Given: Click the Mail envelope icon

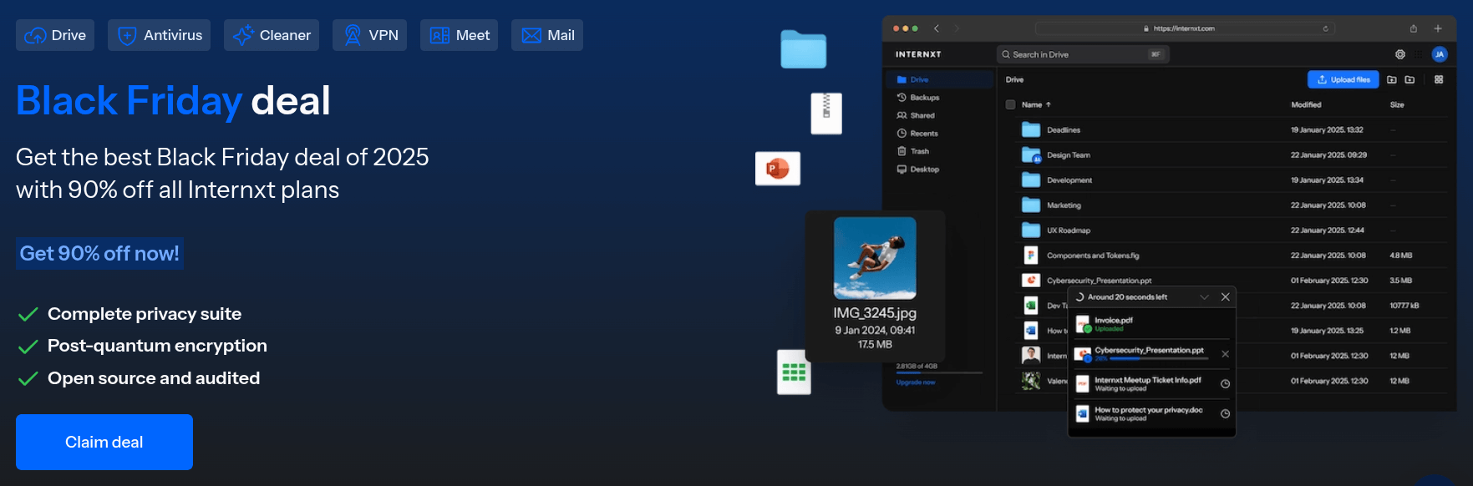Looking at the screenshot, I should (531, 35).
